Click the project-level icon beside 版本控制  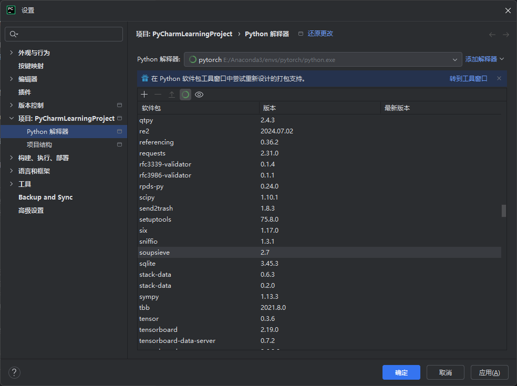[119, 105]
